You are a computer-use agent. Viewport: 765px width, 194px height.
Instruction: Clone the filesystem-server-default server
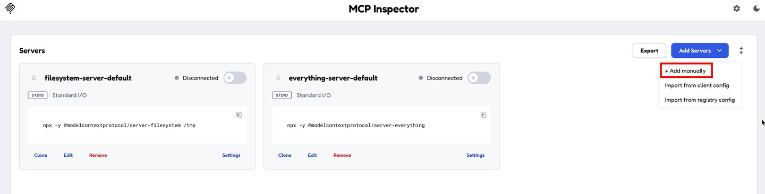(x=40, y=155)
